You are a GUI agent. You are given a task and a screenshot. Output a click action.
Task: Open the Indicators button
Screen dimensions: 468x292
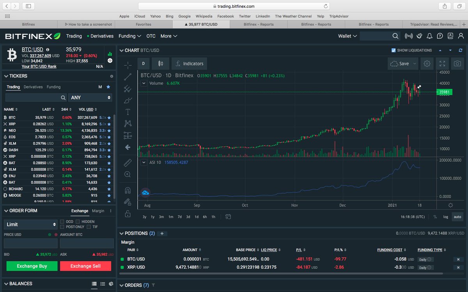point(189,63)
